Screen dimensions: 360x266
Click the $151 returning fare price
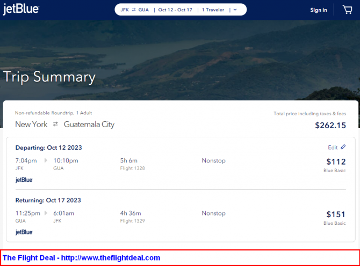coord(336,215)
